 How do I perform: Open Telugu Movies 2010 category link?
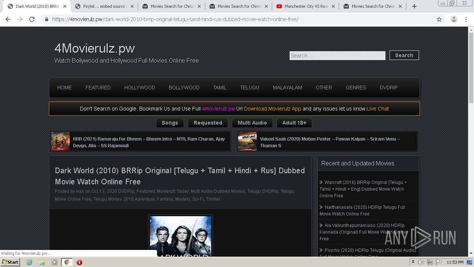click(114, 199)
